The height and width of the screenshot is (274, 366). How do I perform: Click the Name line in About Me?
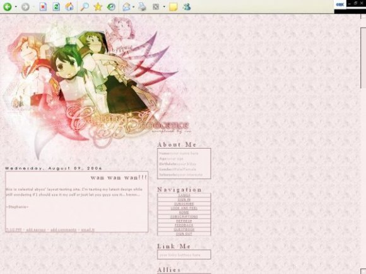(x=179, y=153)
